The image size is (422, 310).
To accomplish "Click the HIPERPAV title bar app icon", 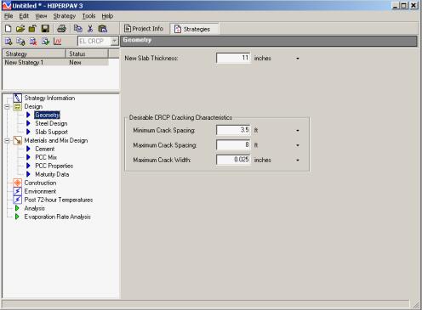I will point(6,5).
